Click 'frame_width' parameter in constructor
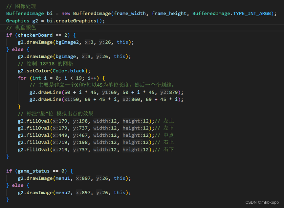 coord(130,13)
